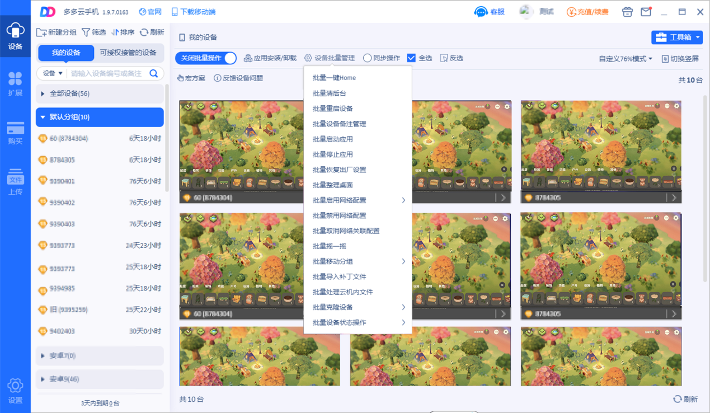710x413 pixels.
Task: Choose 批量导入补丁文件 menu entry
Action: pyautogui.click(x=358, y=276)
